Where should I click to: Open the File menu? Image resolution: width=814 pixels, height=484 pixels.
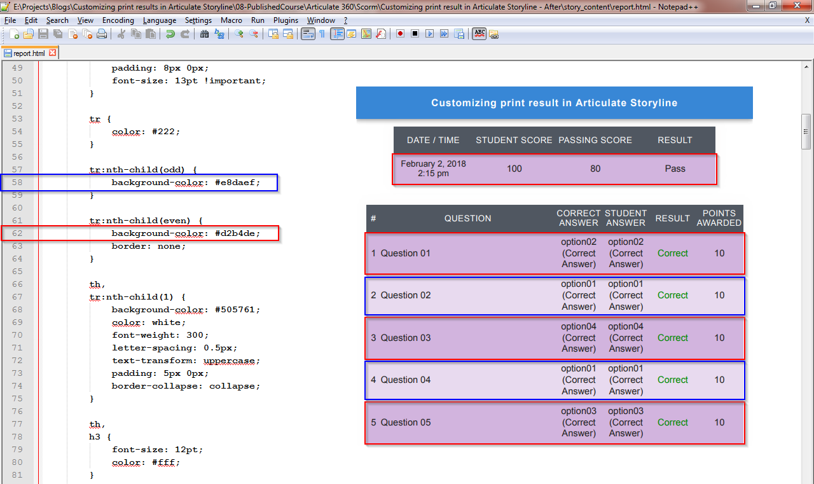click(10, 20)
